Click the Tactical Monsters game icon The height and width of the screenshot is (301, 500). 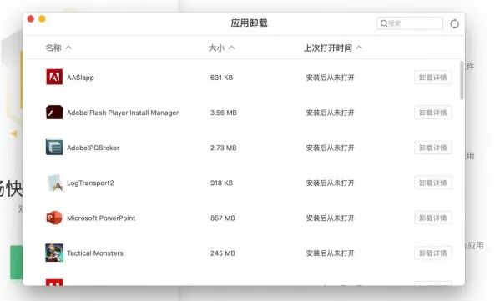(54, 253)
